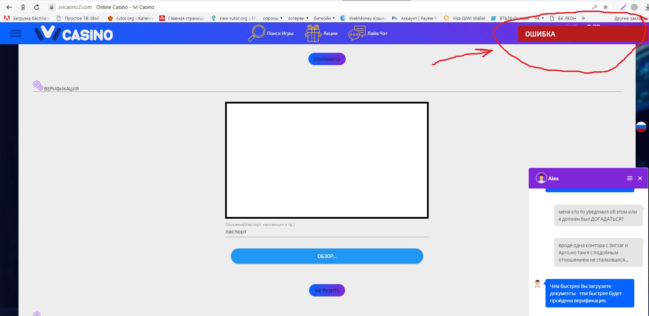Click the globe extension icon
The image size is (649, 316).
pyautogui.click(x=634, y=7)
